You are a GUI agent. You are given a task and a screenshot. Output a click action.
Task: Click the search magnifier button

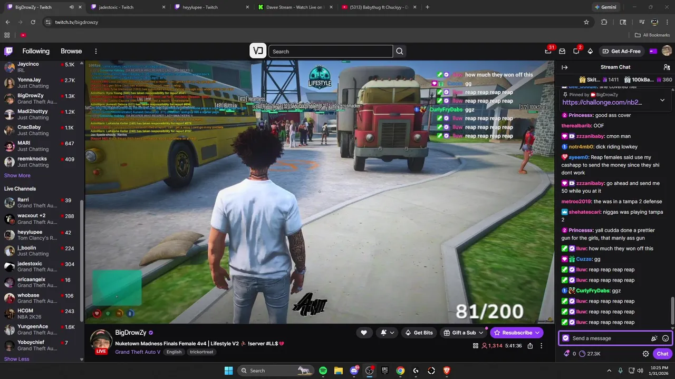tap(400, 51)
